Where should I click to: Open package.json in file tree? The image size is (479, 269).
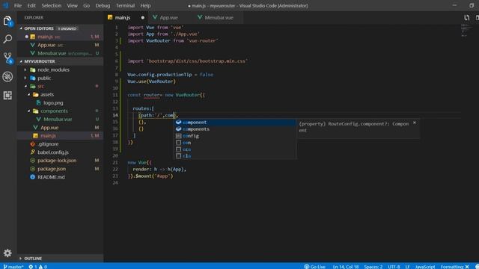pos(60,169)
